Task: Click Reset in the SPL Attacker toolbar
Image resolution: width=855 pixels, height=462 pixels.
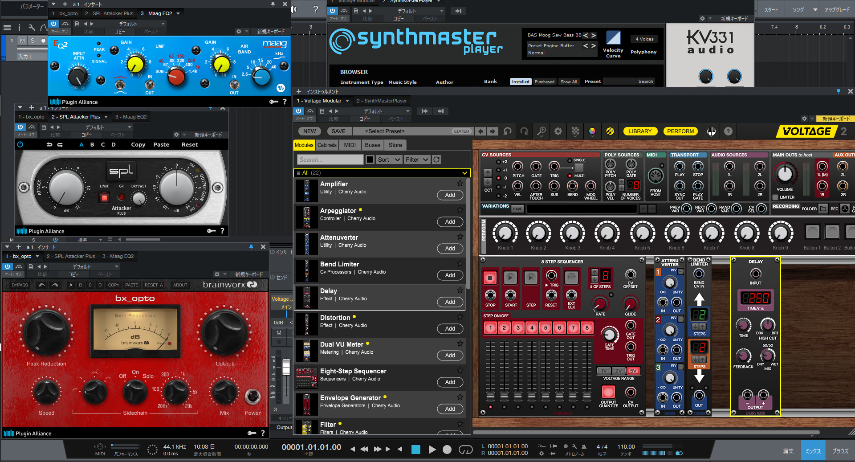Action: 190,145
